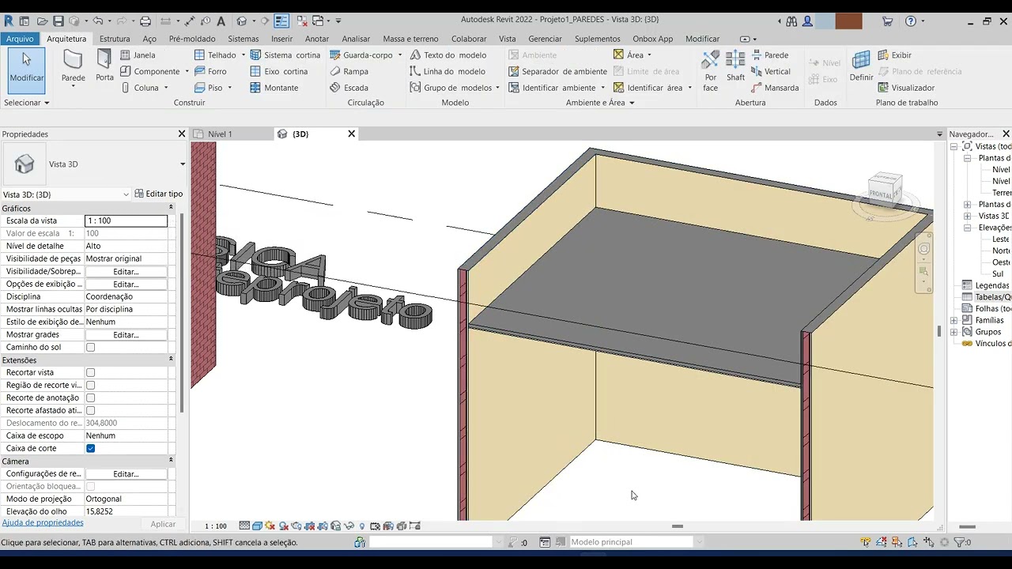
Task: Expand the Grupos tree node
Action: (954, 332)
